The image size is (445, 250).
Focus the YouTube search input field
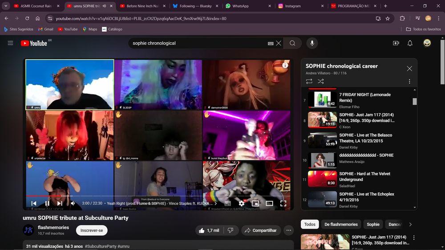pyautogui.click(x=198, y=43)
